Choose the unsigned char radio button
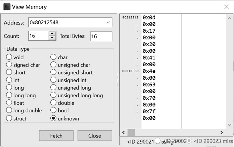 [53, 65]
